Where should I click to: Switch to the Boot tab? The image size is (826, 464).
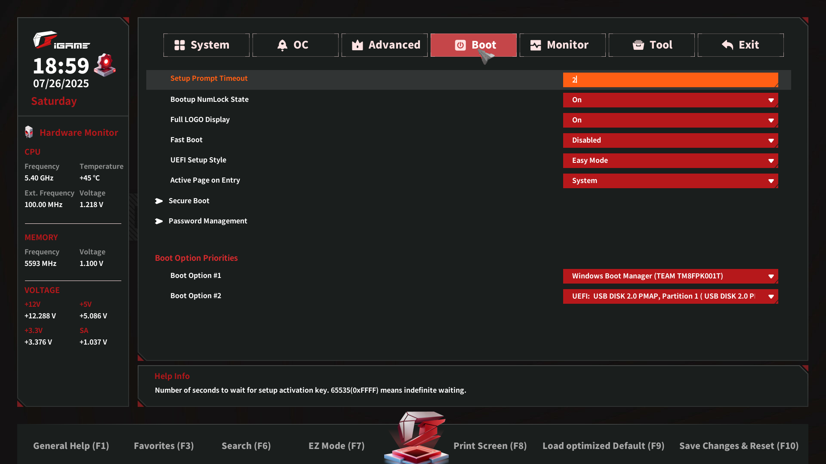pyautogui.click(x=473, y=45)
